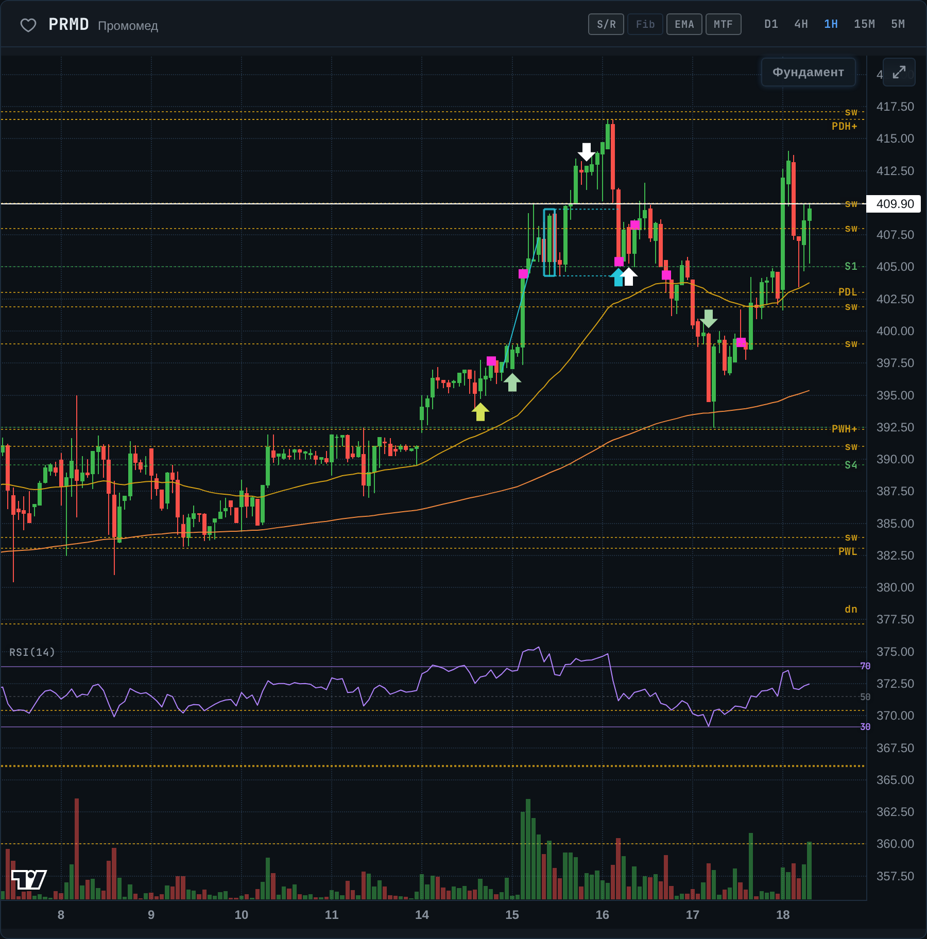The image size is (927, 939).
Task: Click the RSI 50 midline label
Action: tap(865, 697)
